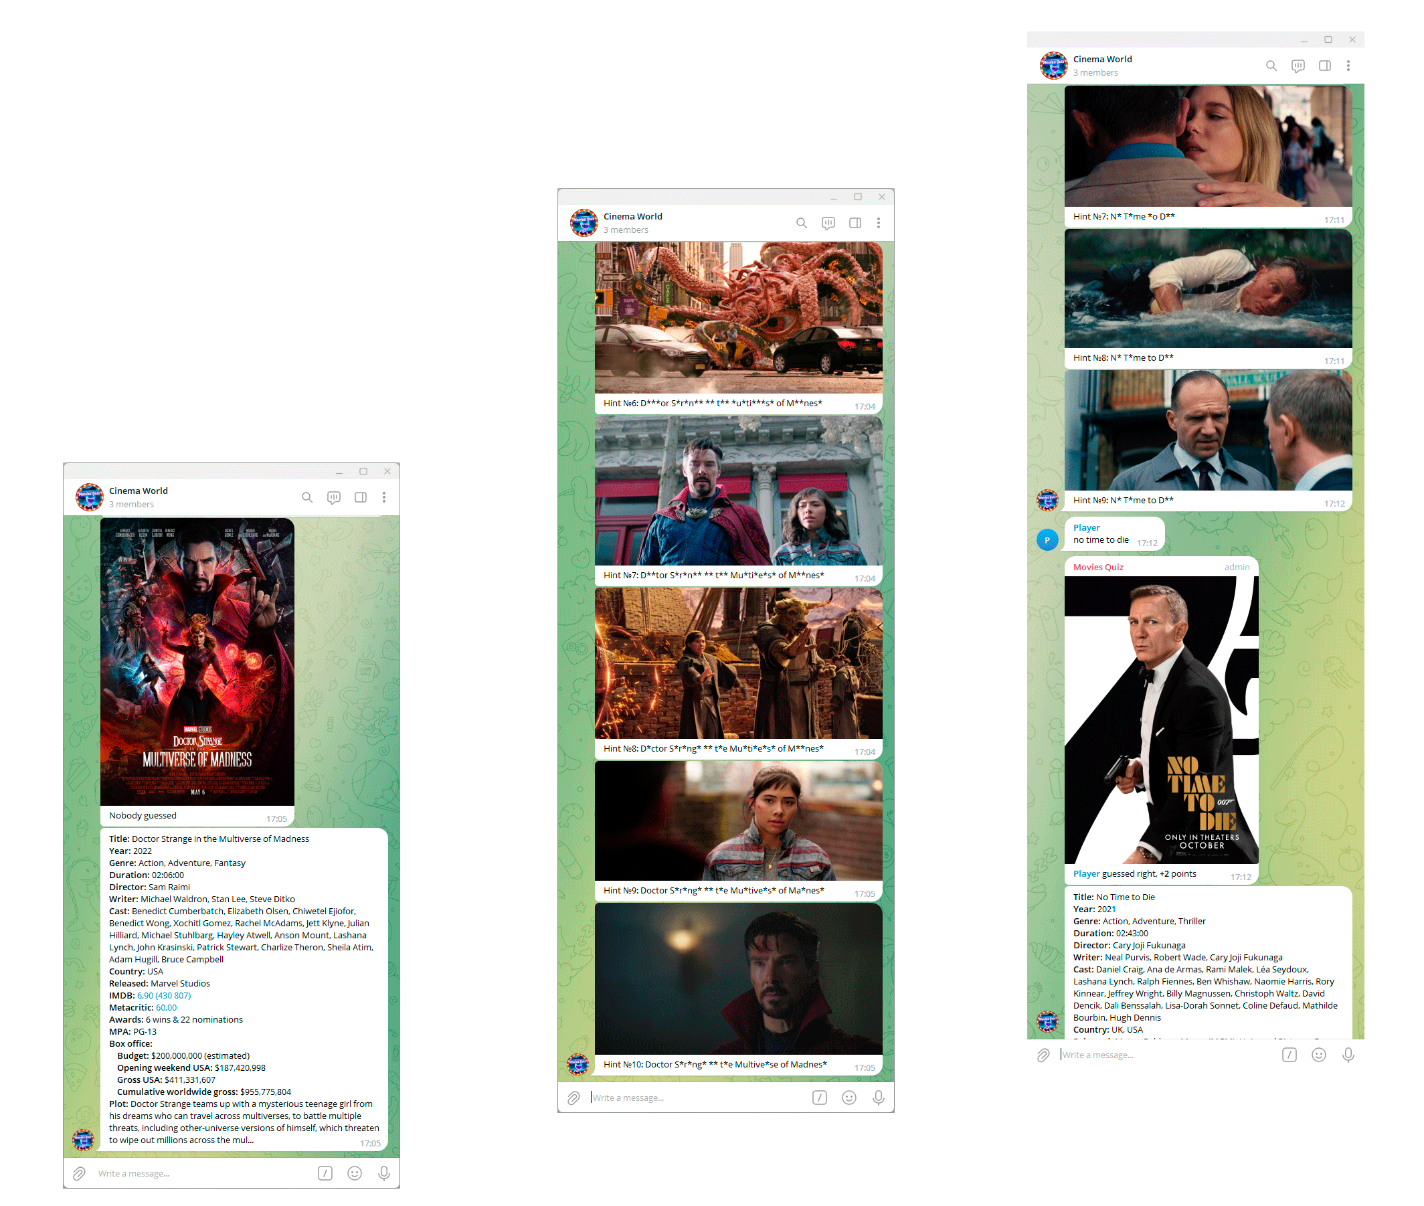Click the Cinema World avatar in middle window header
This screenshot has width=1424, height=1206.
584,224
